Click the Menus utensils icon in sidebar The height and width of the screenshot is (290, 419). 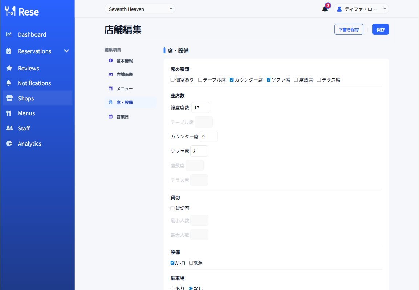pos(9,113)
